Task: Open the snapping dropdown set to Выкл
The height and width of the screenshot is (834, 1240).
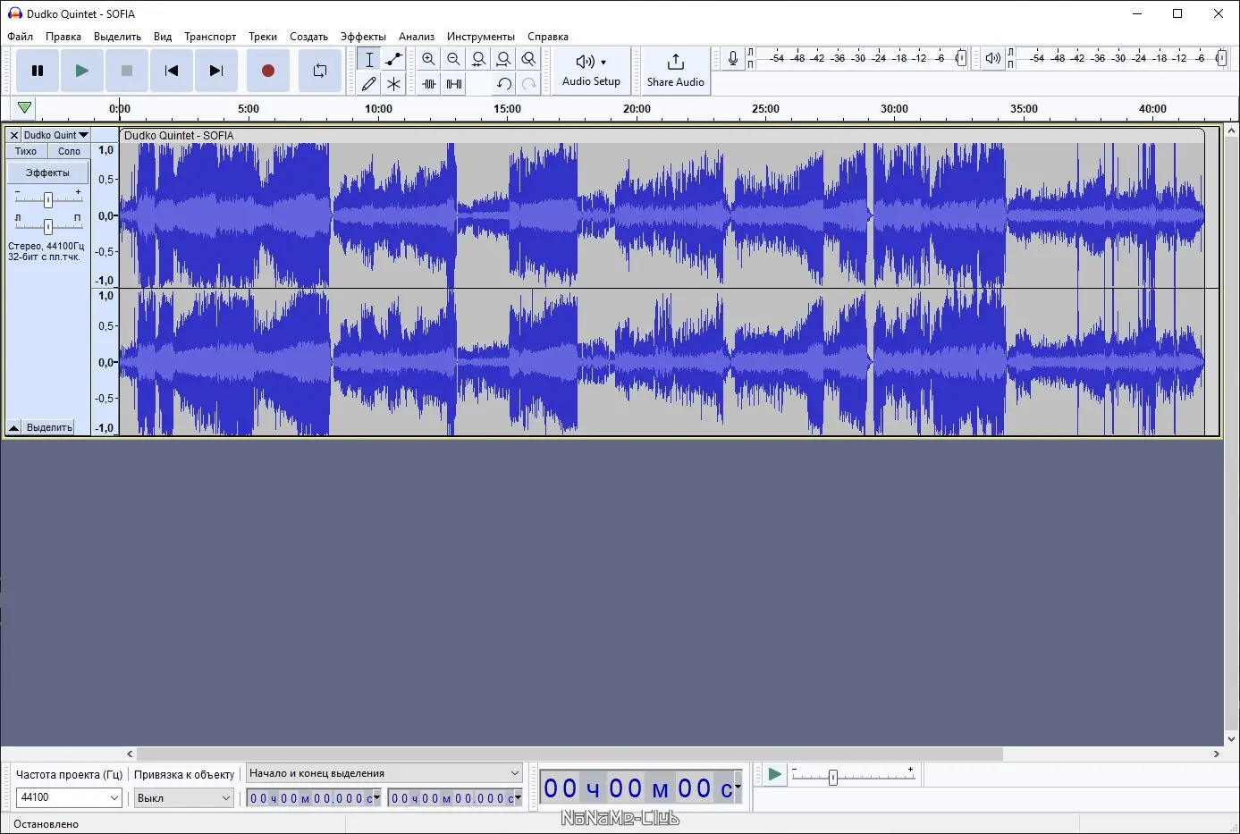Action: [183, 797]
